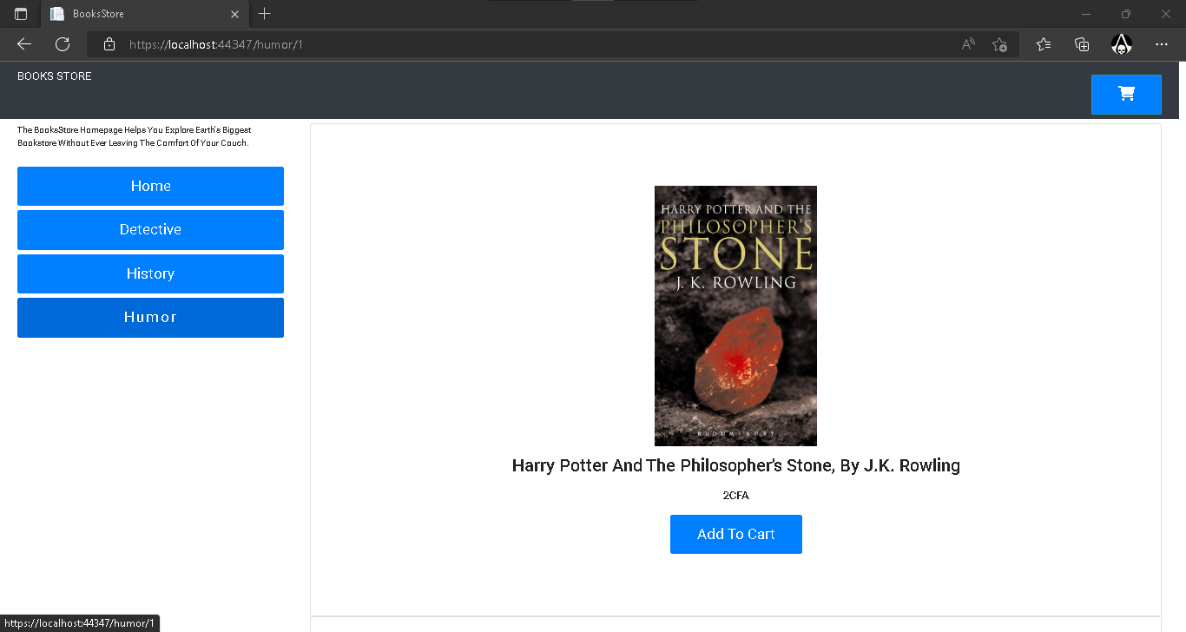
Task: Open the Collections icon
Action: [x=1082, y=44]
